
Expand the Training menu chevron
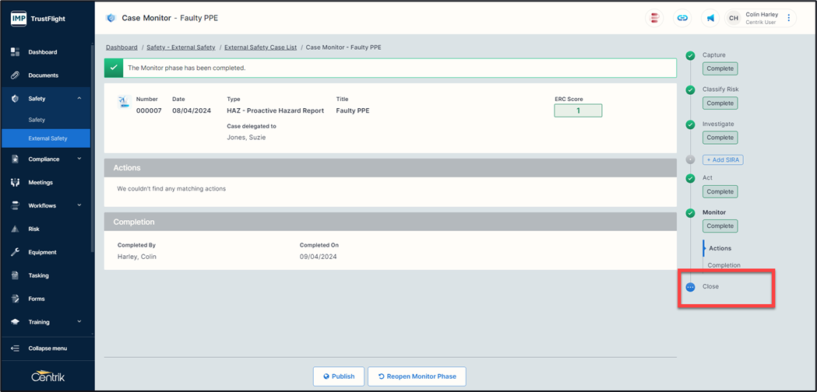pos(79,322)
